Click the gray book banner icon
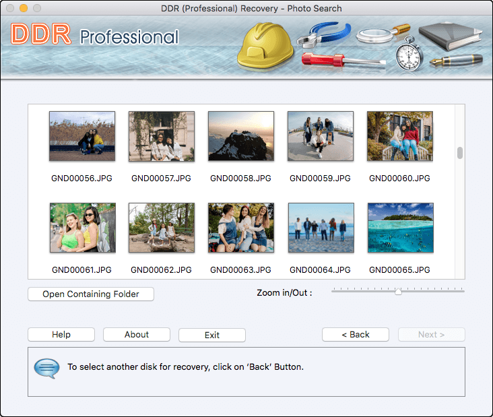 [451, 36]
